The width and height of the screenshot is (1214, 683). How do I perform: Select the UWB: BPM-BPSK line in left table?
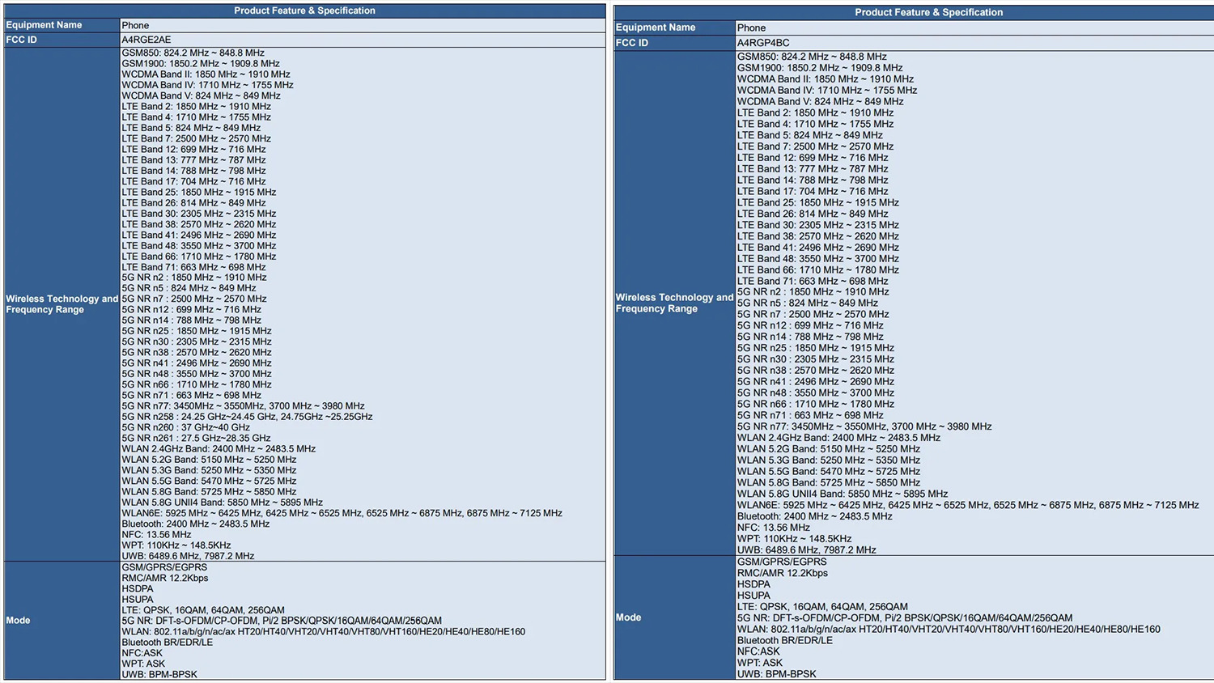click(x=159, y=674)
